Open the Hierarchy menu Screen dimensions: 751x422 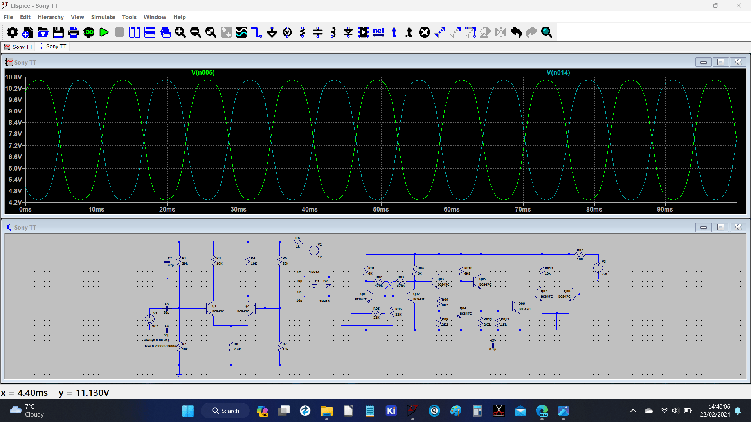[x=50, y=17]
